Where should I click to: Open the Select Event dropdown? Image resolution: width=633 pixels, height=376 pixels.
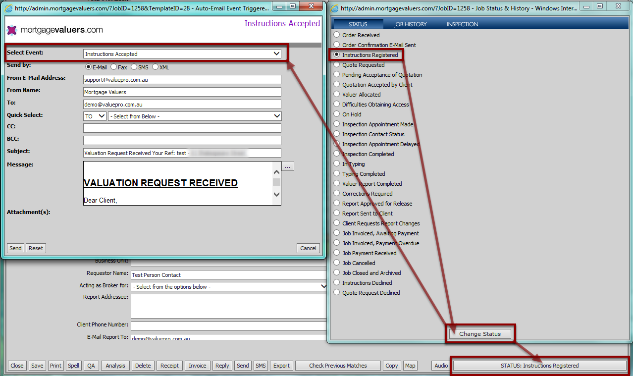(x=182, y=54)
